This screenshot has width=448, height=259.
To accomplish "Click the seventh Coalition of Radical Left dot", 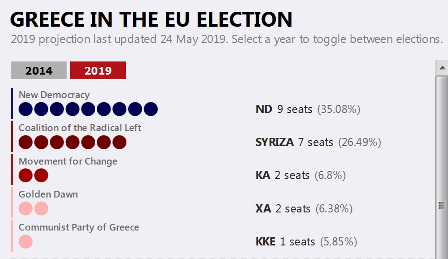I will coord(120,142).
